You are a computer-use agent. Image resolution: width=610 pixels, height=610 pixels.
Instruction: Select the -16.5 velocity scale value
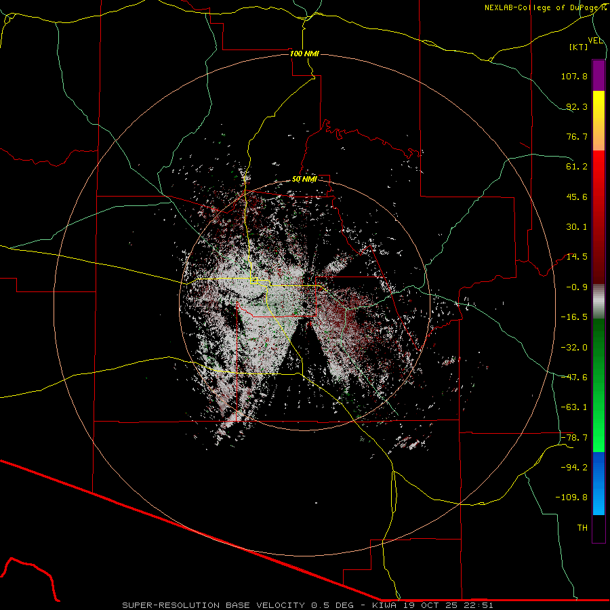(574, 317)
